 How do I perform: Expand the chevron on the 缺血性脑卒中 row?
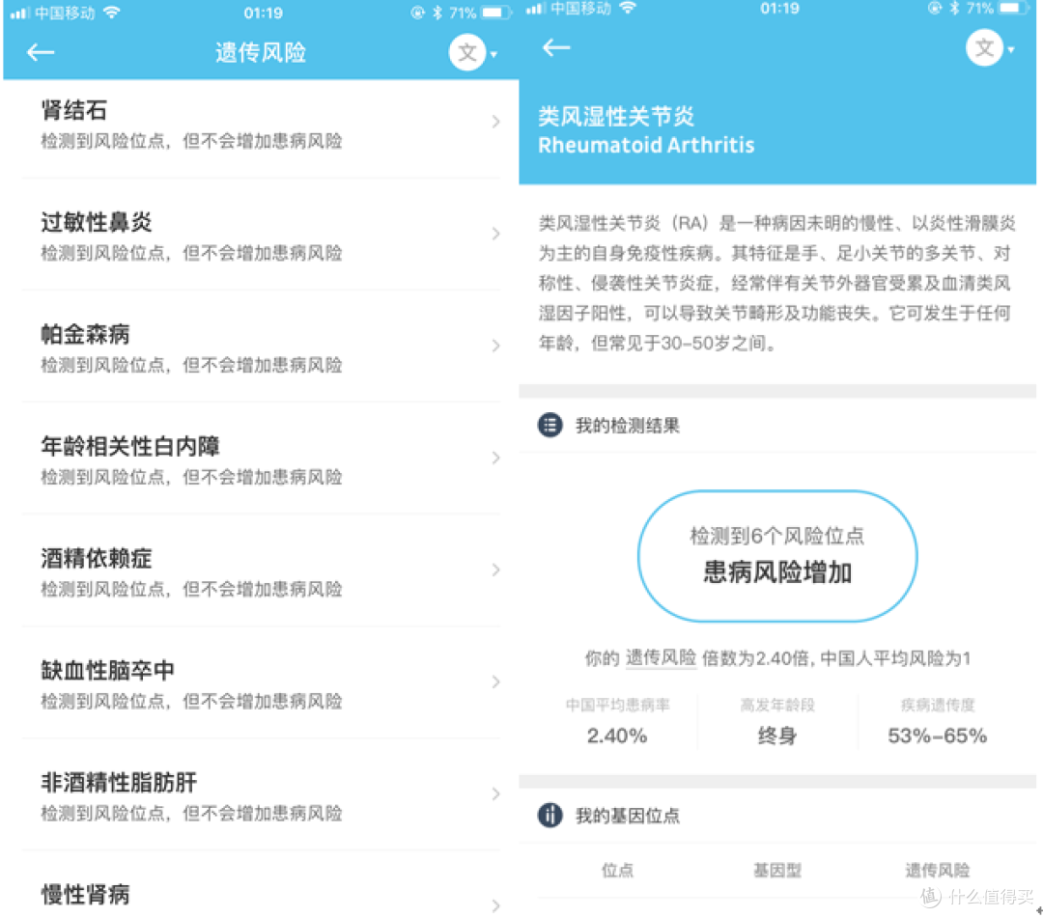pos(495,682)
